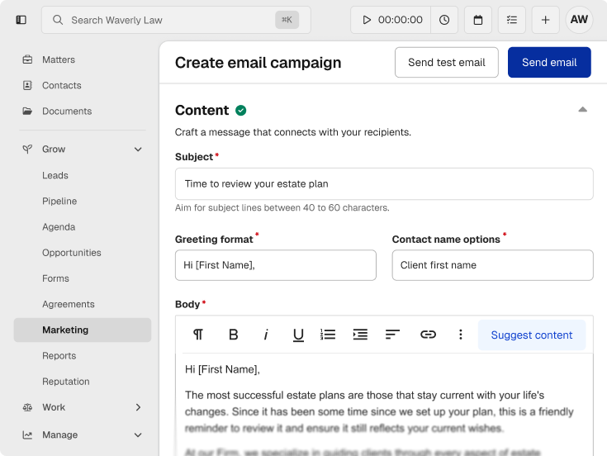This screenshot has height=456, width=607.
Task: Click the Send email button
Action: [549, 62]
